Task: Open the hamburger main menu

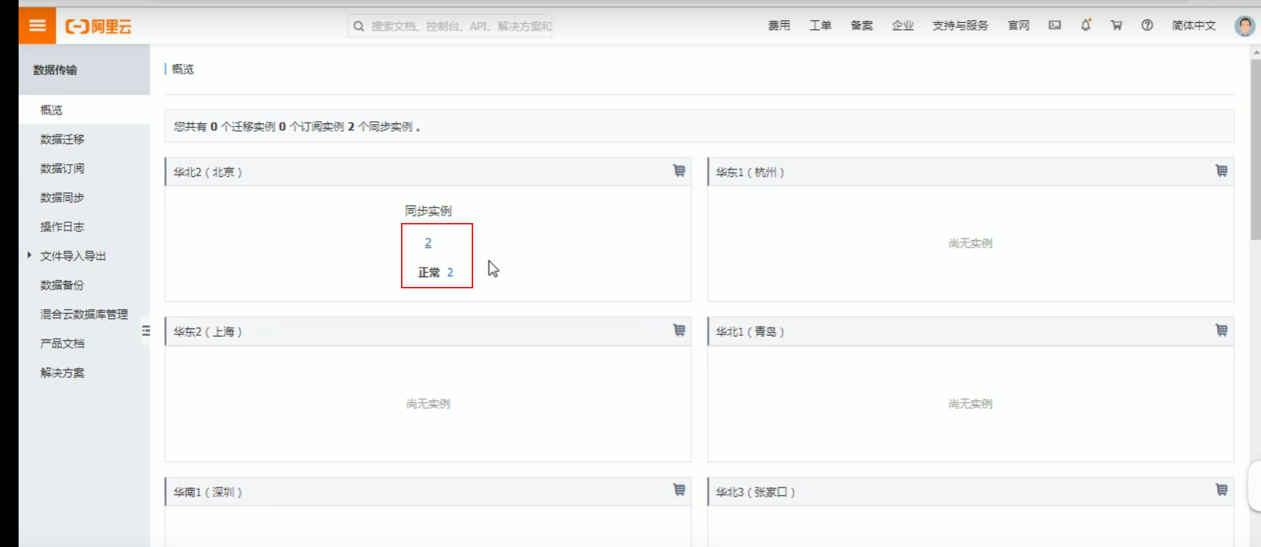Action: [37, 26]
